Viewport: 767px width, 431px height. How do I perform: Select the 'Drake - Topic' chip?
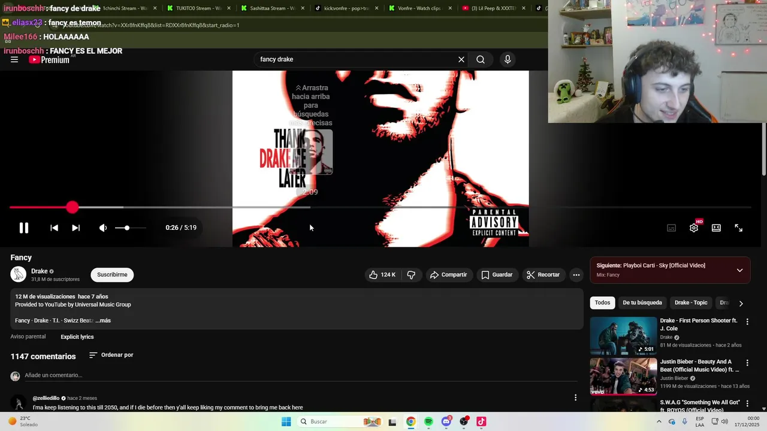click(691, 303)
